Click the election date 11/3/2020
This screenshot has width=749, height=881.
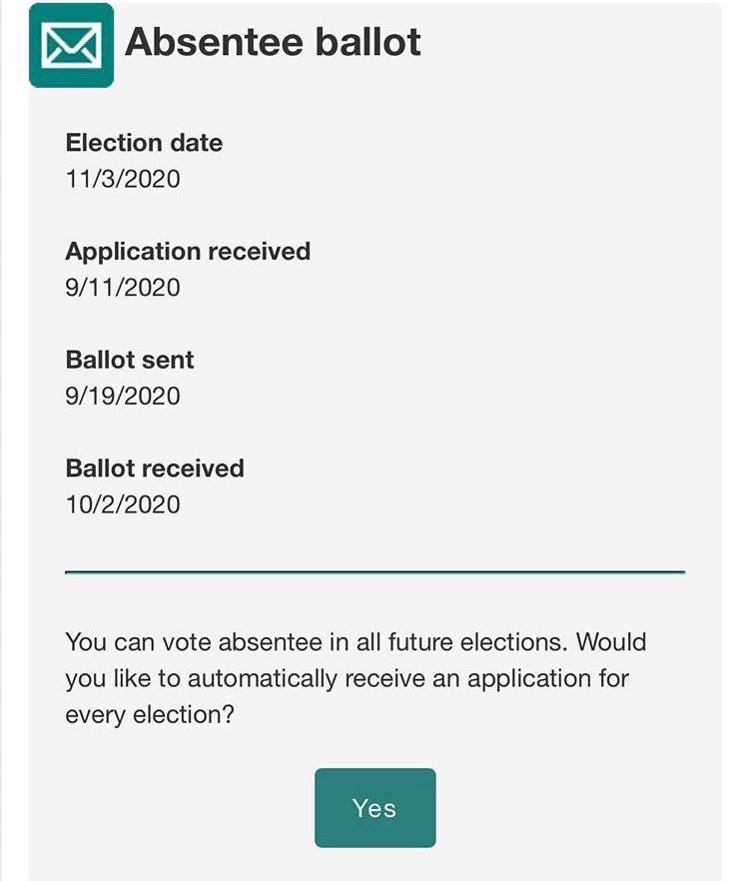[x=123, y=179]
